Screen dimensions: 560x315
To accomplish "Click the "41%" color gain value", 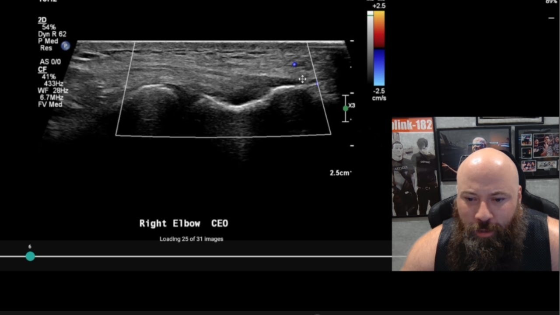I will pyautogui.click(x=49, y=77).
